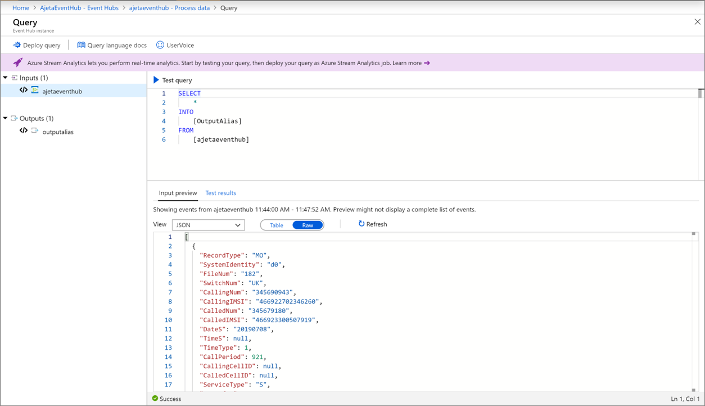The width and height of the screenshot is (705, 406).
Task: Select outputalias in the Outputs tree
Action: pos(58,132)
